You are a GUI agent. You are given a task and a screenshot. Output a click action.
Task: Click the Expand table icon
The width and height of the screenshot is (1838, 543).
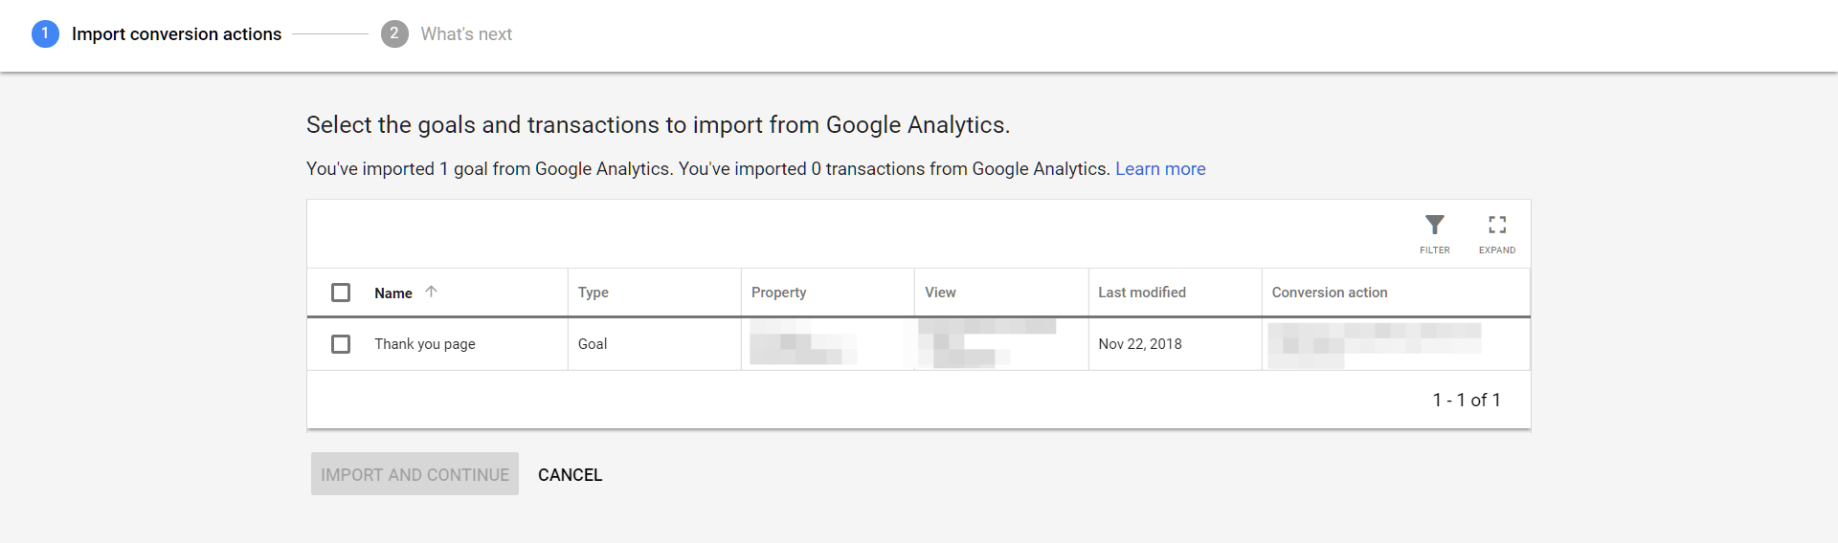tap(1497, 225)
